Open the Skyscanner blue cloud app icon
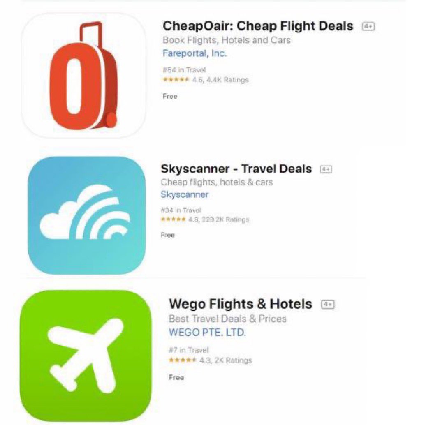Image resolution: width=440 pixels, height=425 pixels. point(87,215)
